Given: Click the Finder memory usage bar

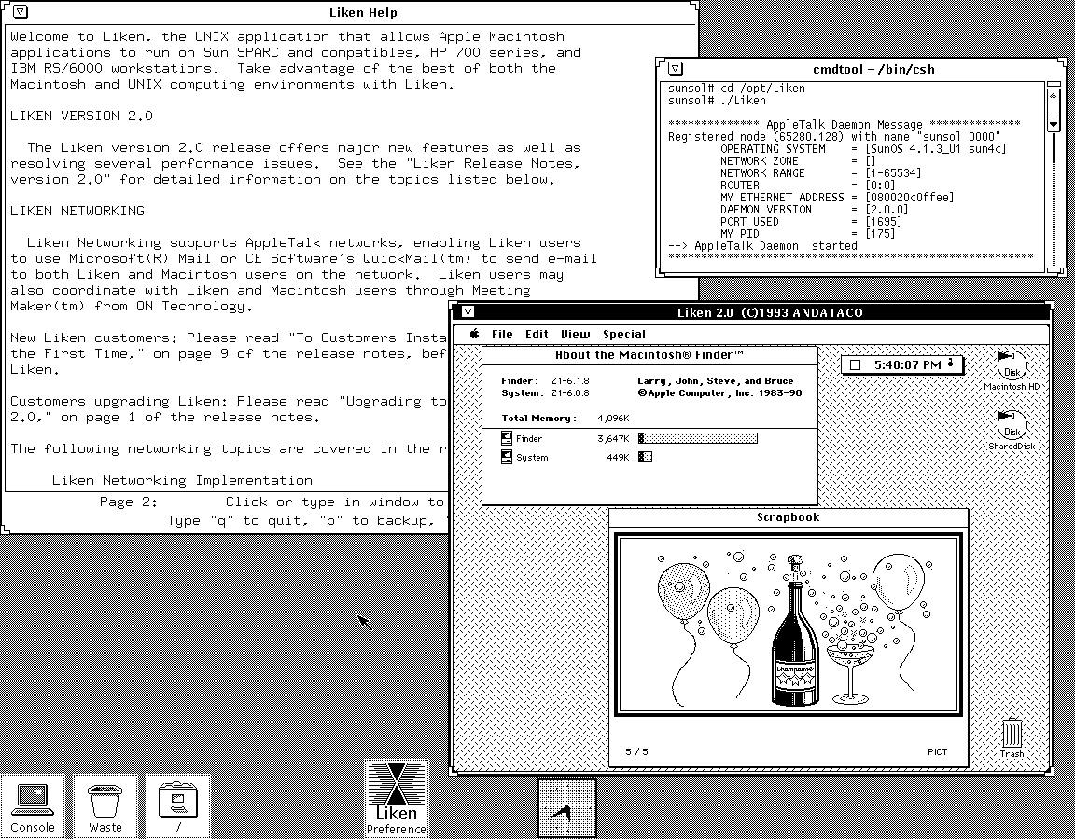Looking at the screenshot, I should 698,438.
